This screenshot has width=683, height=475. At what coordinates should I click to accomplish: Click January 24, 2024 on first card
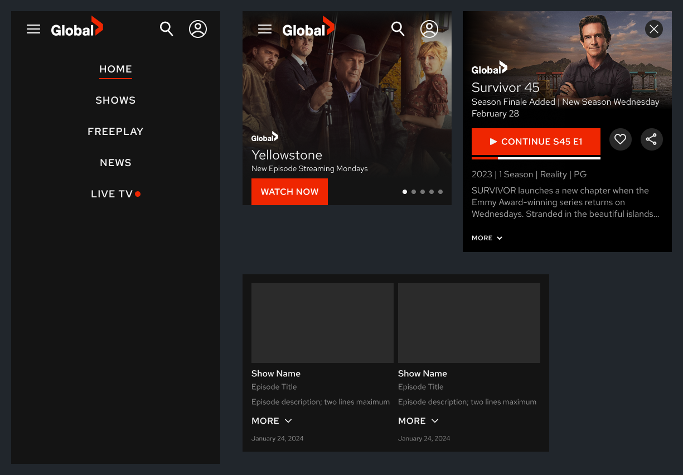pyautogui.click(x=278, y=439)
